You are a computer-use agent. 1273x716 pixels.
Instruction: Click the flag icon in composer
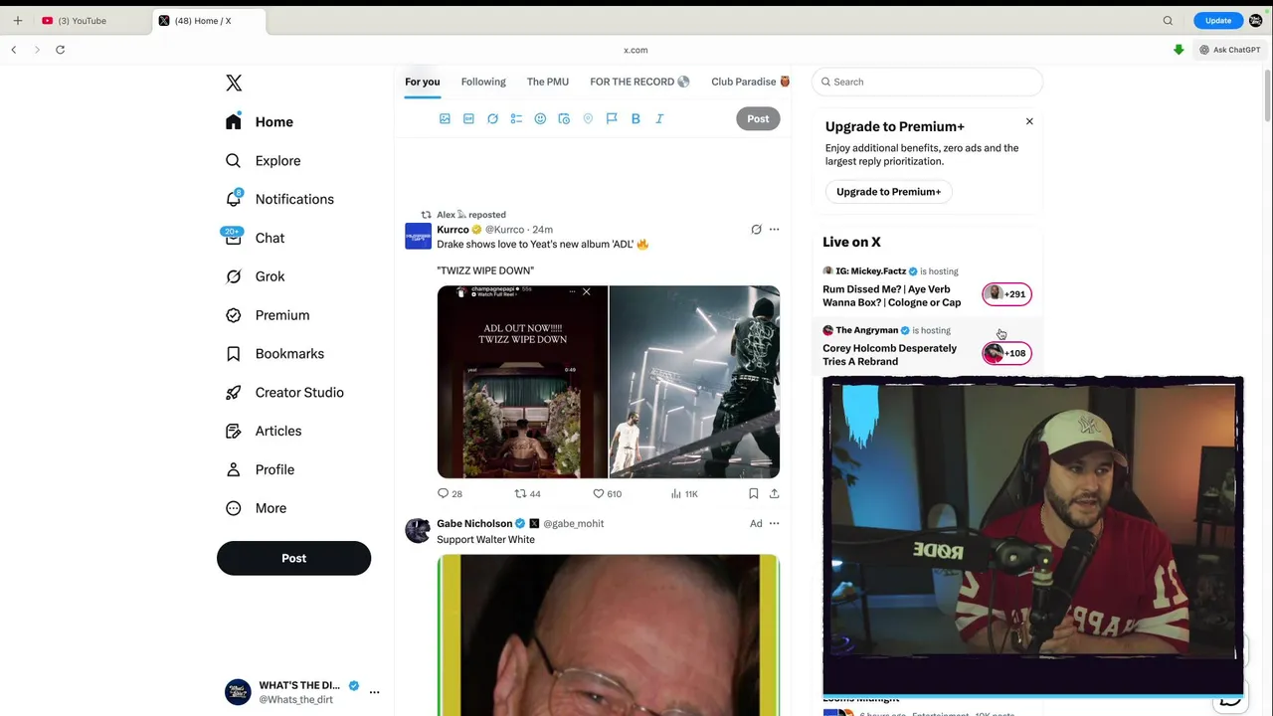coord(612,118)
